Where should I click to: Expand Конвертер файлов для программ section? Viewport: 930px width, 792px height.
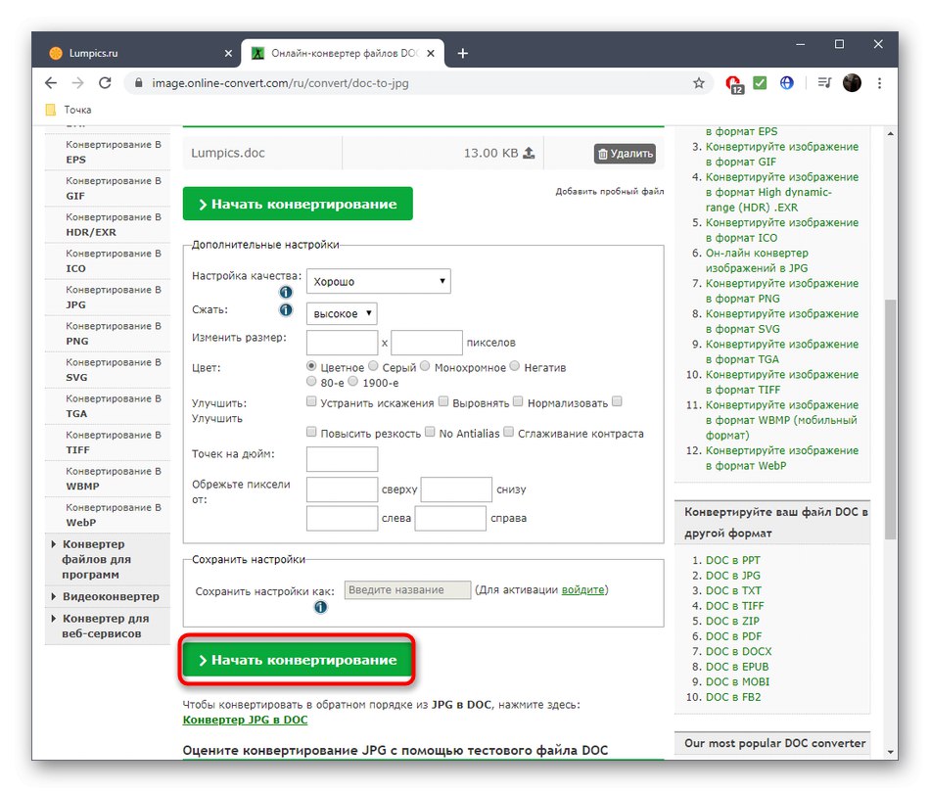108,559
